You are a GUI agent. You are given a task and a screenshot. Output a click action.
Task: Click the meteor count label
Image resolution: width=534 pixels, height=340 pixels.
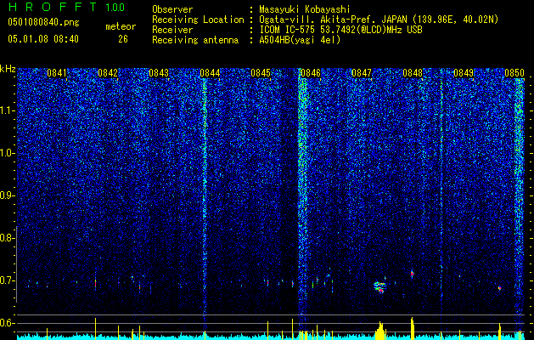(121, 26)
